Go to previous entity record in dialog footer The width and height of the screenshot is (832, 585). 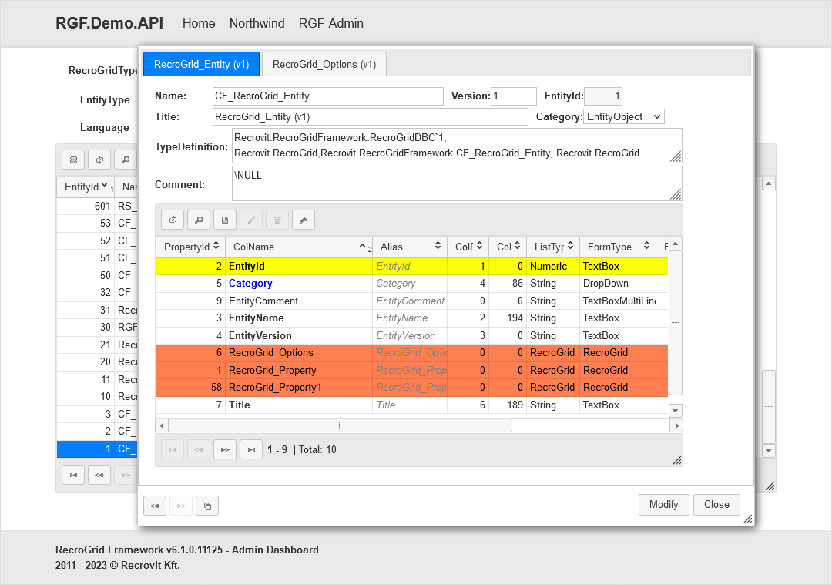point(155,506)
